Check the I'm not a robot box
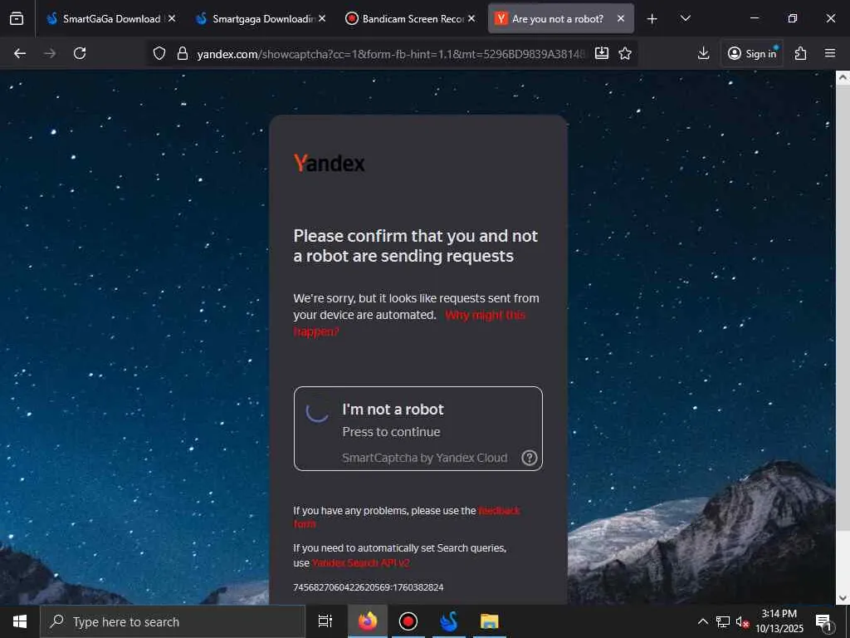Image resolution: width=850 pixels, height=638 pixels. pyautogui.click(x=317, y=411)
